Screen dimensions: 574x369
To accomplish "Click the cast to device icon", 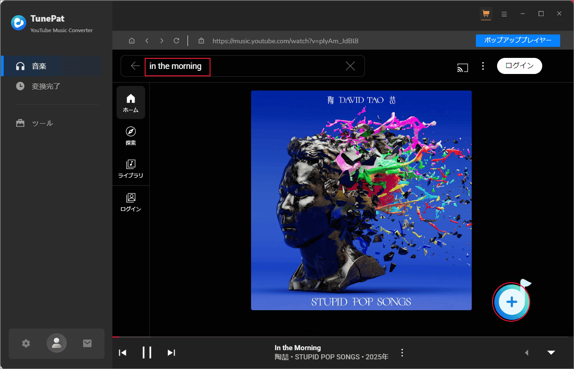I will tap(463, 68).
